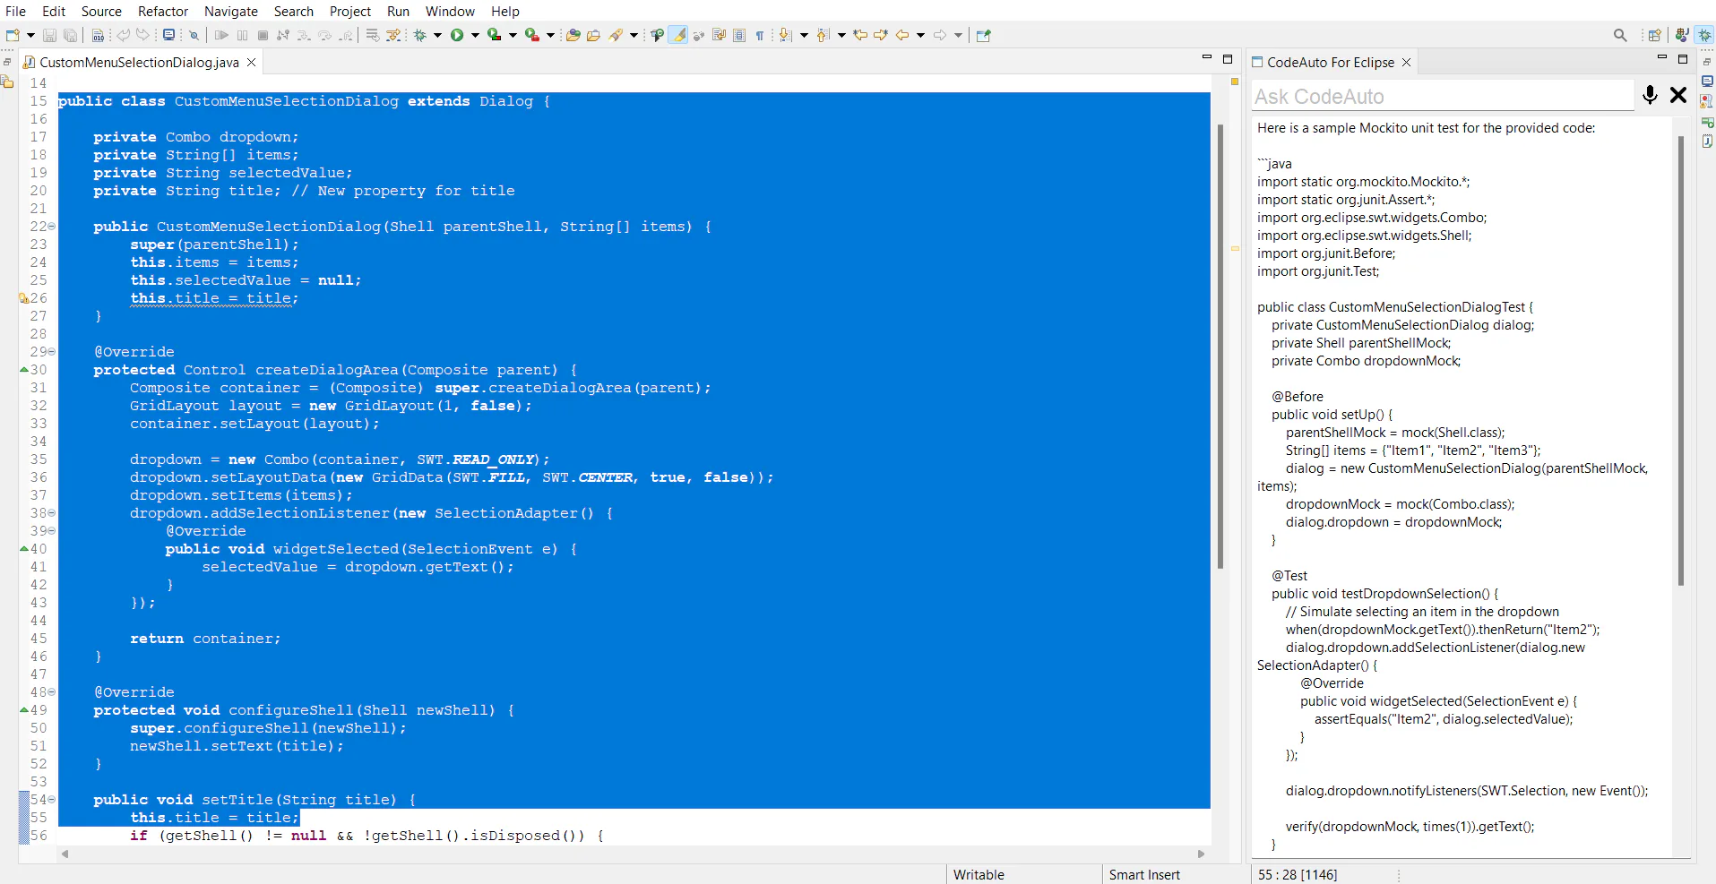The height and width of the screenshot is (884, 1716).
Task: Click the Next Annotation arrow icon
Action: pos(785,35)
